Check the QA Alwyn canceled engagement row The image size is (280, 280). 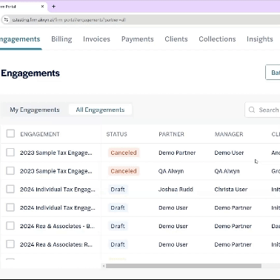10,170
